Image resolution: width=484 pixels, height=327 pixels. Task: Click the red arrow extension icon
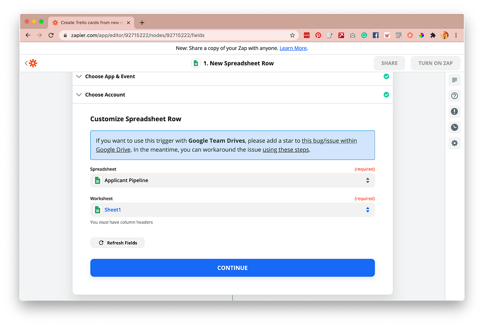click(x=341, y=35)
